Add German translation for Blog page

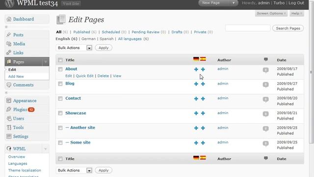pyautogui.click(x=196, y=84)
